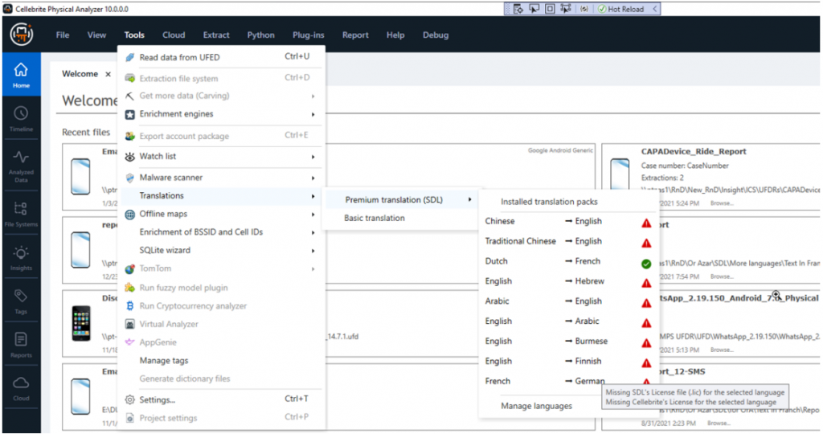Click the Settings gear icon
823x434 pixels.
pos(129,400)
